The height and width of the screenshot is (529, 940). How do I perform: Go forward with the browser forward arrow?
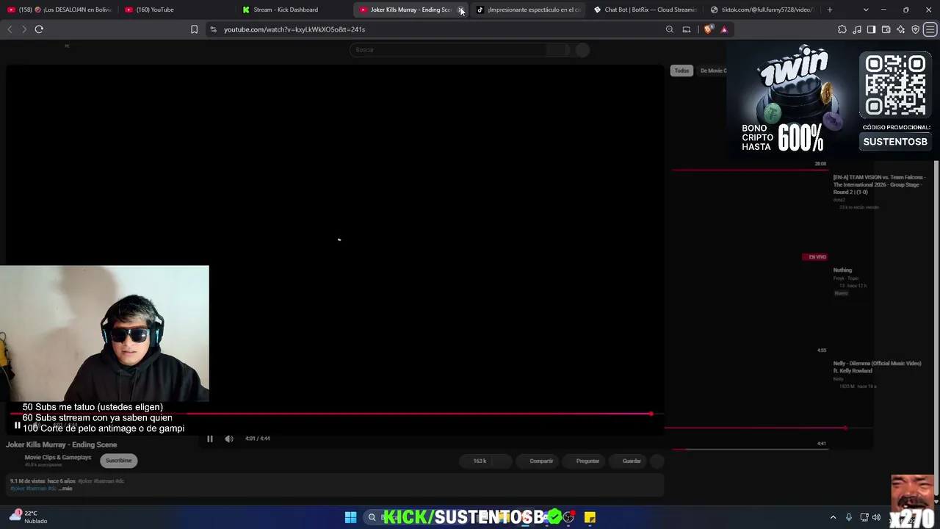[x=23, y=29]
